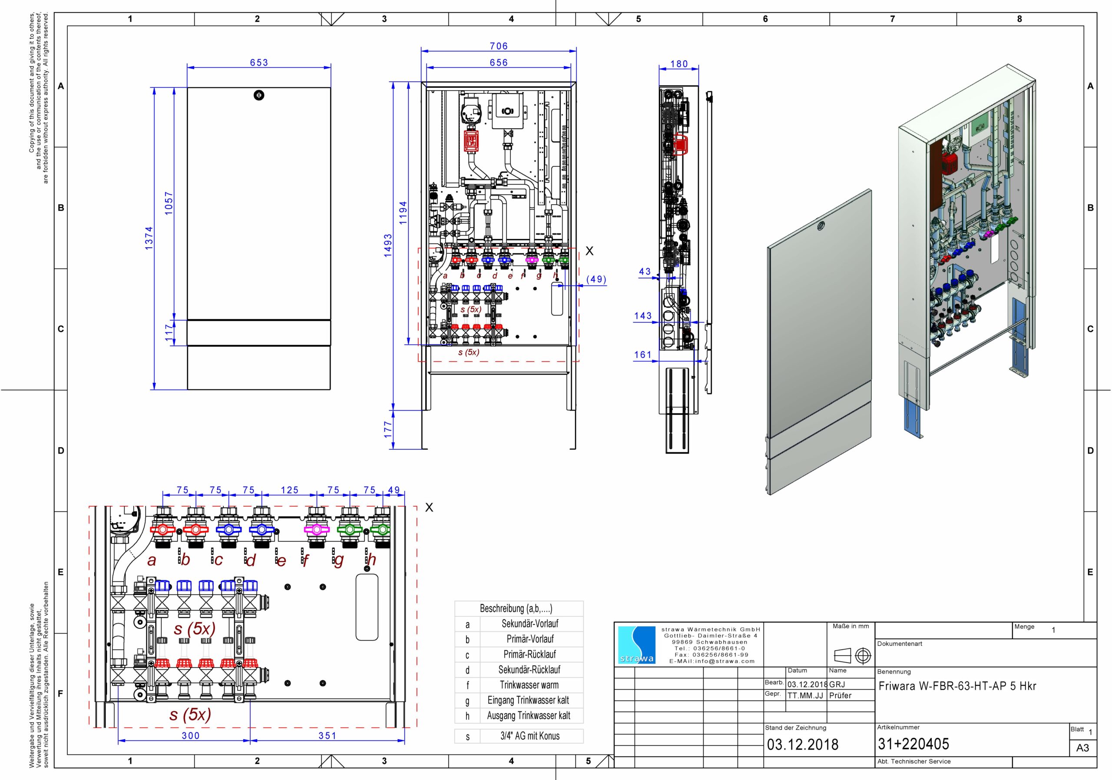Click the A3 sheet size box
The width and height of the screenshot is (1112, 780).
pos(1082,749)
